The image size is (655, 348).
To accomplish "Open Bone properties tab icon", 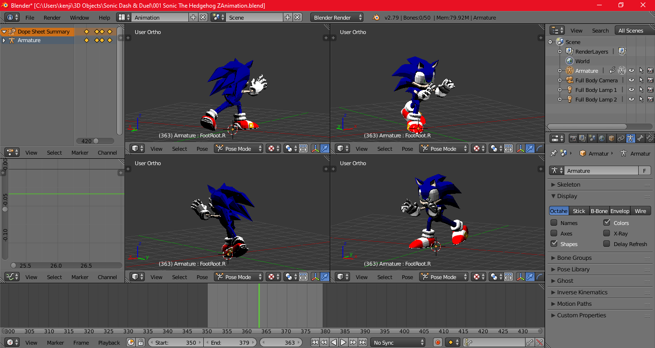I will coord(640,138).
